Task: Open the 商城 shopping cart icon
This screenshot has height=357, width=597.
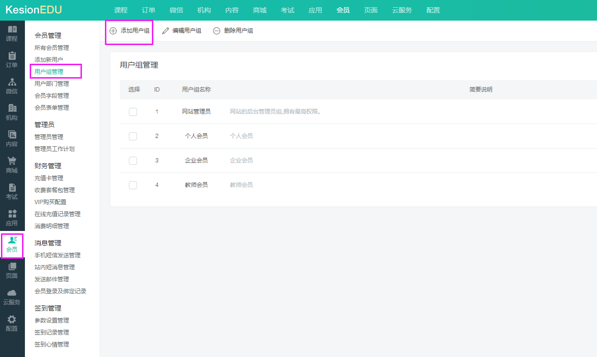Action: [x=12, y=161]
